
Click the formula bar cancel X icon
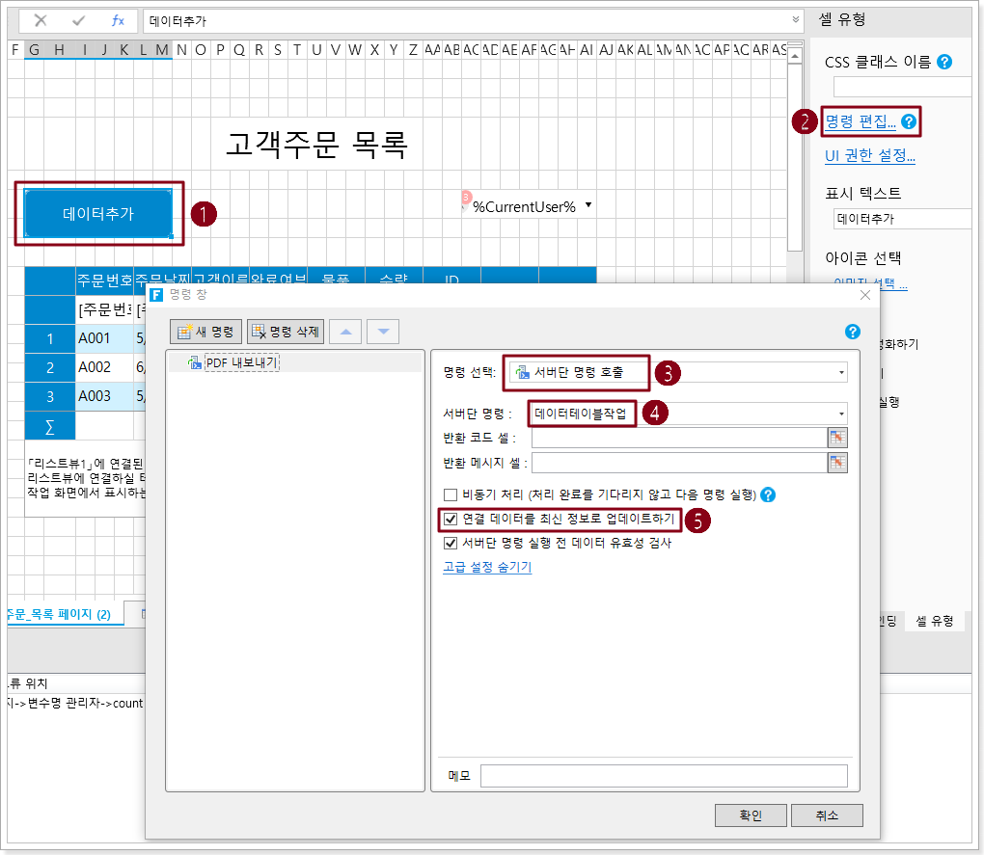41,20
